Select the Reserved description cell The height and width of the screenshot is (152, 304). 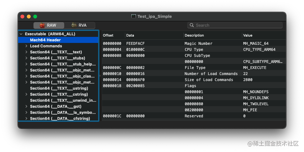(x=194, y=116)
